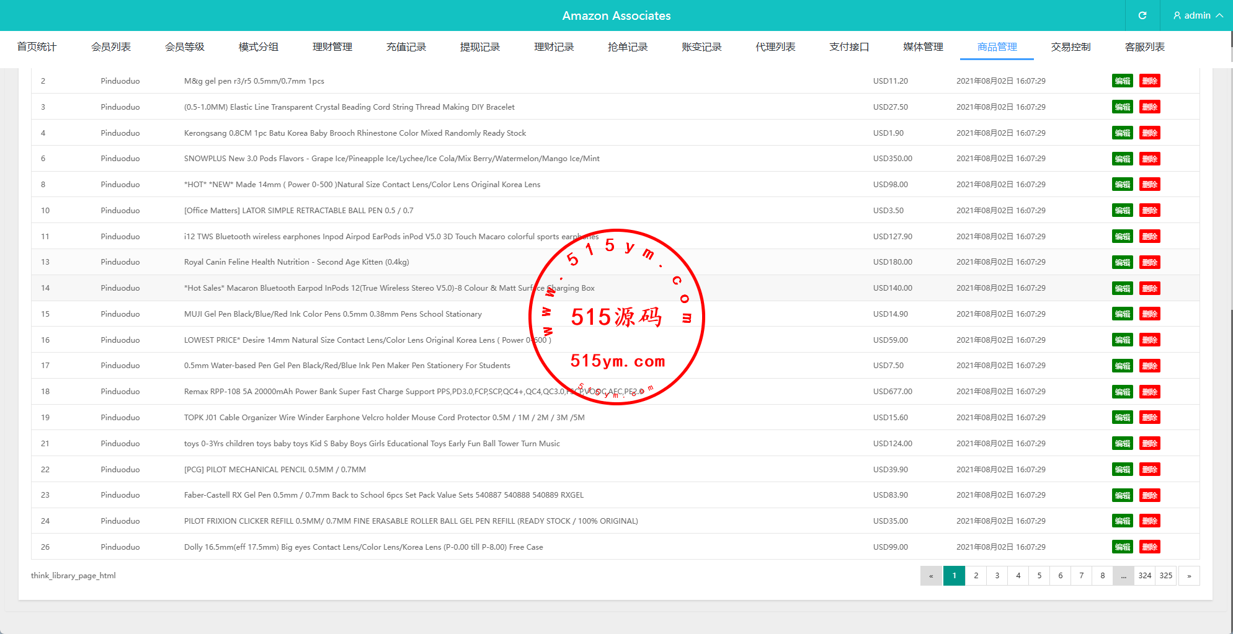This screenshot has height=634, width=1233.
Task: Open the admin user dropdown
Action: 1198,15
